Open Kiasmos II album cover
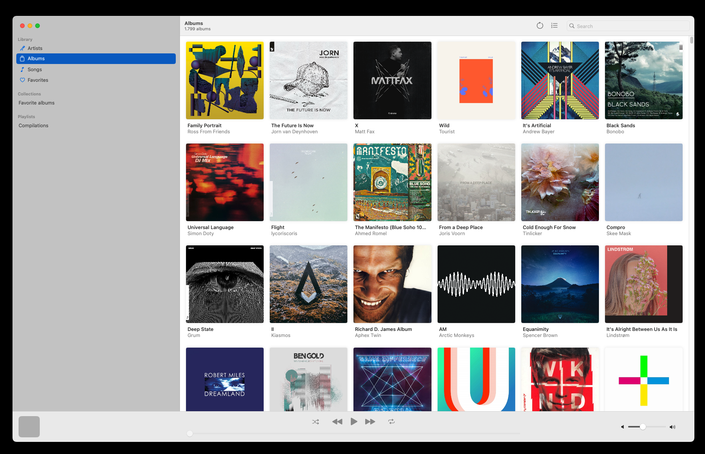The image size is (705, 454). coord(308,284)
